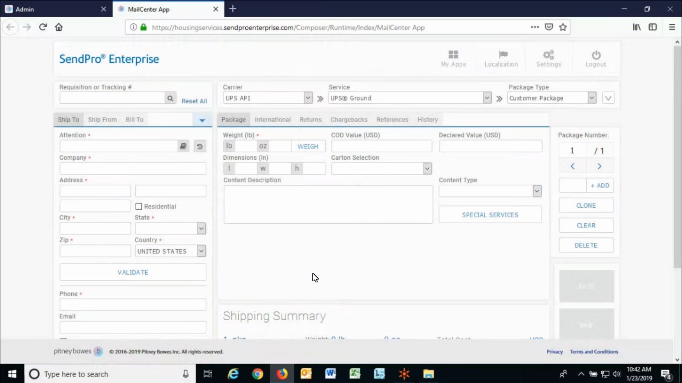682x383 pixels.
Task: Open Word from taskbar
Action: pyautogui.click(x=330, y=374)
